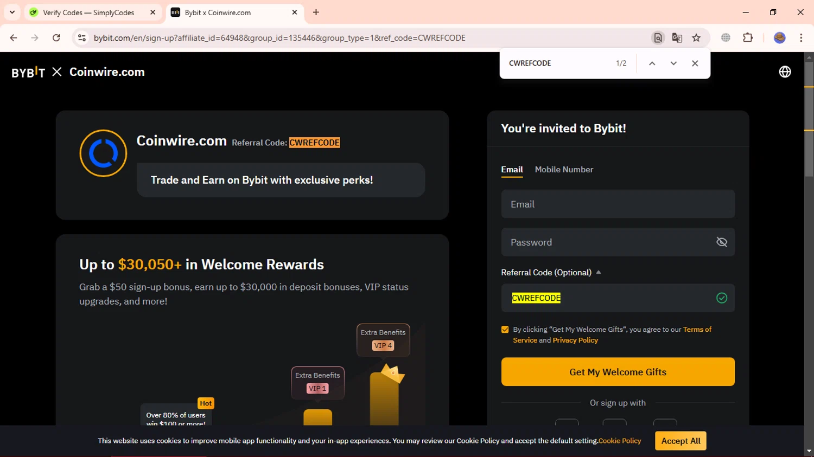Click the browser forward arrow
814x457 pixels.
click(x=35, y=38)
